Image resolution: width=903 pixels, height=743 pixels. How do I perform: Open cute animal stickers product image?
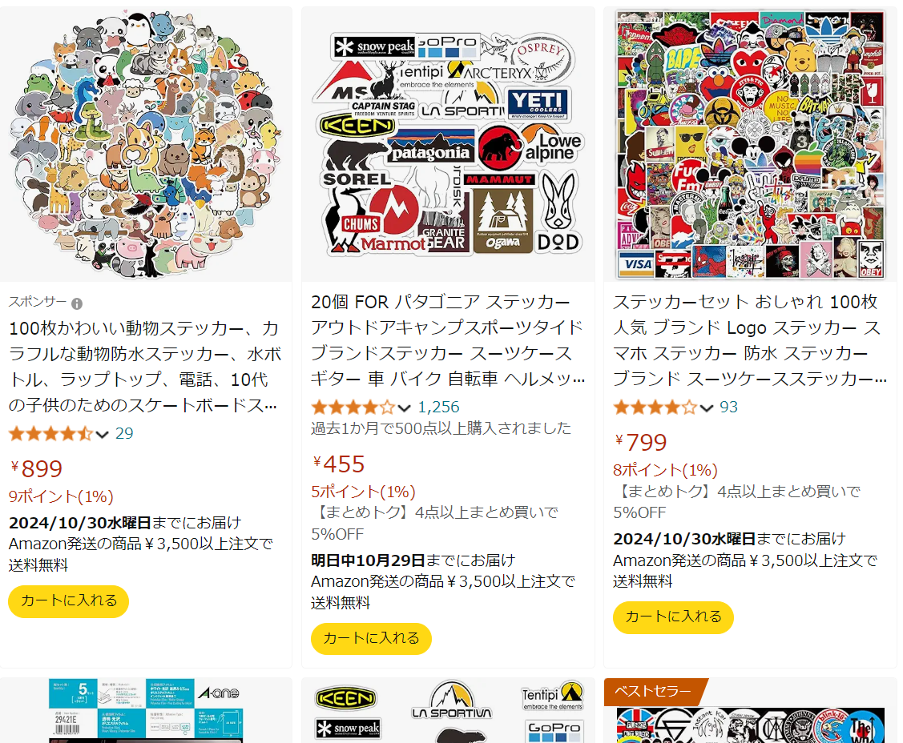147,144
